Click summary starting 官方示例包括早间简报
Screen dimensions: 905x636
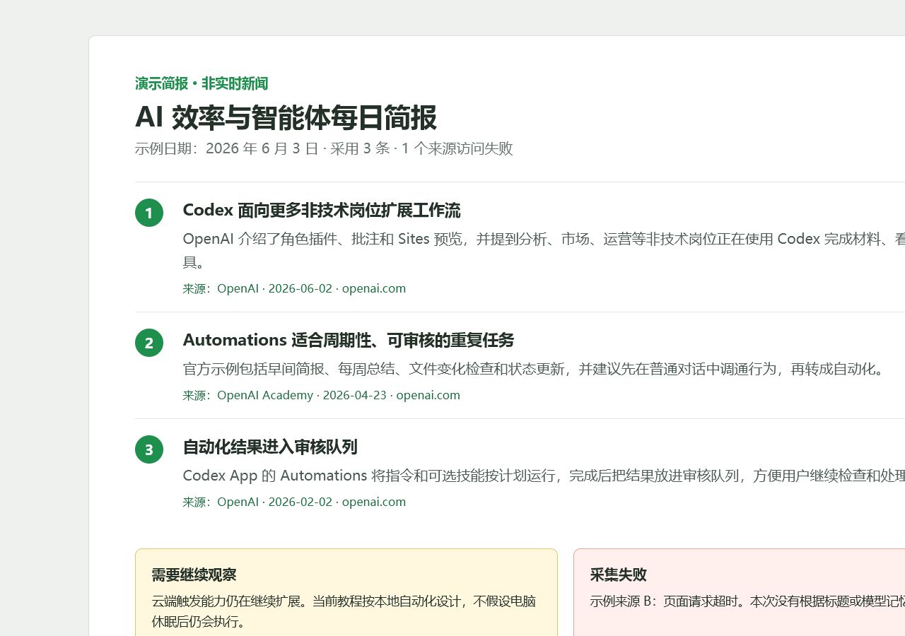tap(534, 369)
